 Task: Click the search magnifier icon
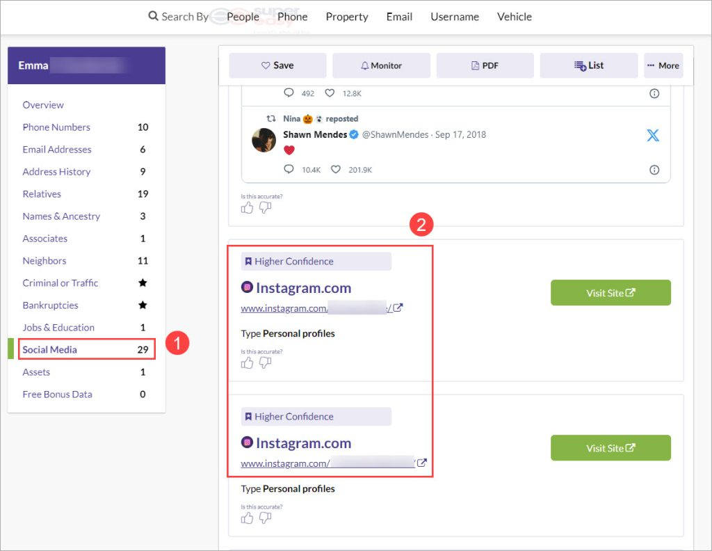[153, 17]
